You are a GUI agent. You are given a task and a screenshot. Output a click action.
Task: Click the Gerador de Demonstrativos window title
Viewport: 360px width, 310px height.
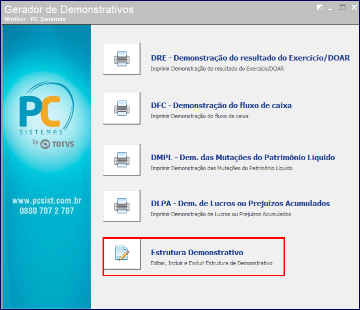(69, 9)
